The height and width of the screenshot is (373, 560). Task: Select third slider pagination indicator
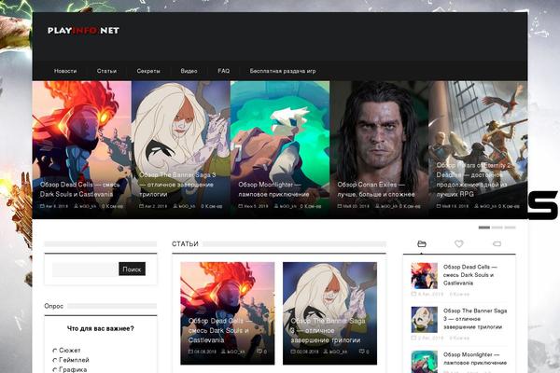pyautogui.click(x=510, y=228)
